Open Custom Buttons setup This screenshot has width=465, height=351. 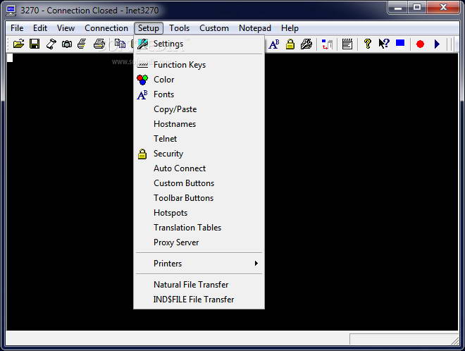[199, 183]
